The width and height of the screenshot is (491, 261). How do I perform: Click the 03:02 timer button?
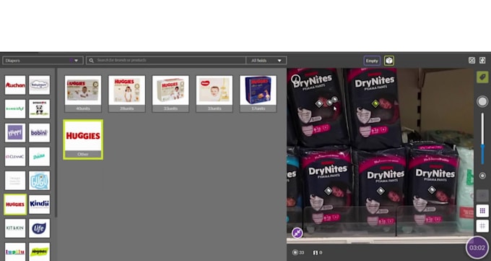pos(477,247)
